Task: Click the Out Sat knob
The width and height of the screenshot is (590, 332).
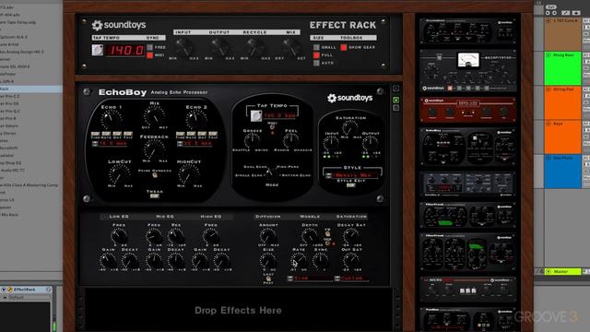Action: [x=351, y=261]
